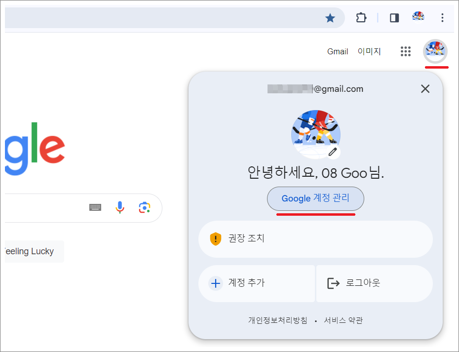Click the 안녕하세요, 08 Goo님. greeting
This screenshot has height=352, width=459.
click(x=315, y=173)
